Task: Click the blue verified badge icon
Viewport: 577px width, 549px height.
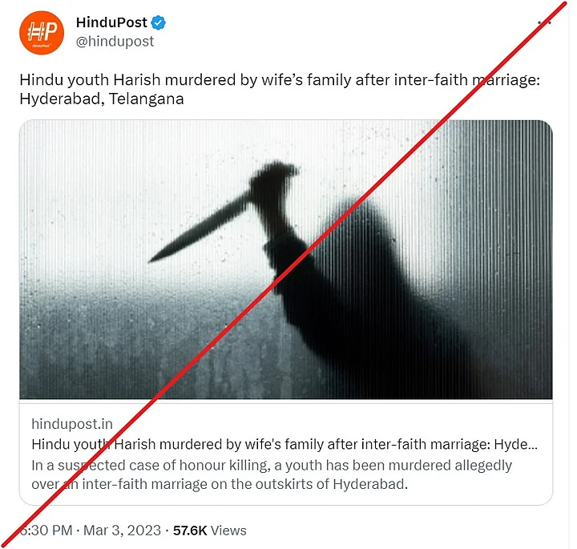Action: tap(158, 22)
